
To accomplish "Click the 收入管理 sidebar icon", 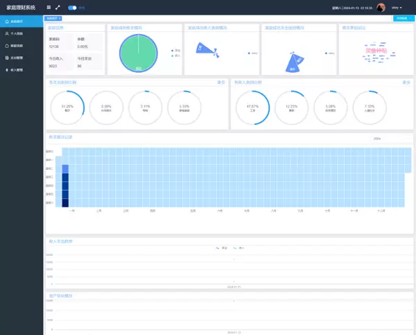I will coord(7,70).
